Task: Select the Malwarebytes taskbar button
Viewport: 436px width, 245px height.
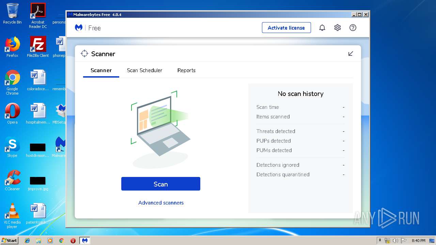Action: pyautogui.click(x=85, y=241)
